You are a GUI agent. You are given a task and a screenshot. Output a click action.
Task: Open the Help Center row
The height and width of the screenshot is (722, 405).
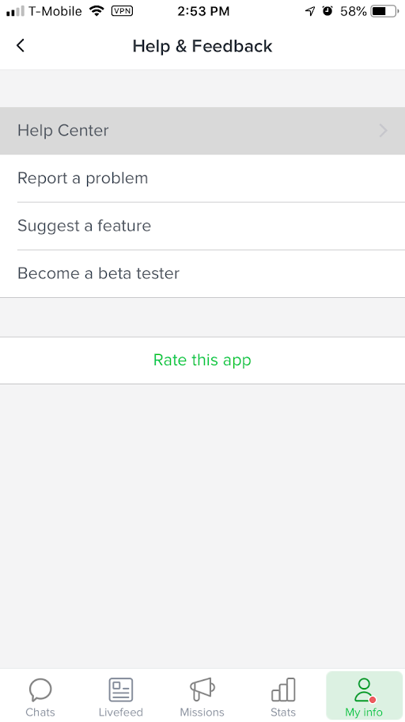pos(202,131)
